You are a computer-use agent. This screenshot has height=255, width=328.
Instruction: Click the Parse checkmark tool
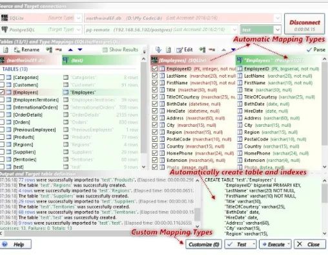pyautogui.click(x=316, y=50)
